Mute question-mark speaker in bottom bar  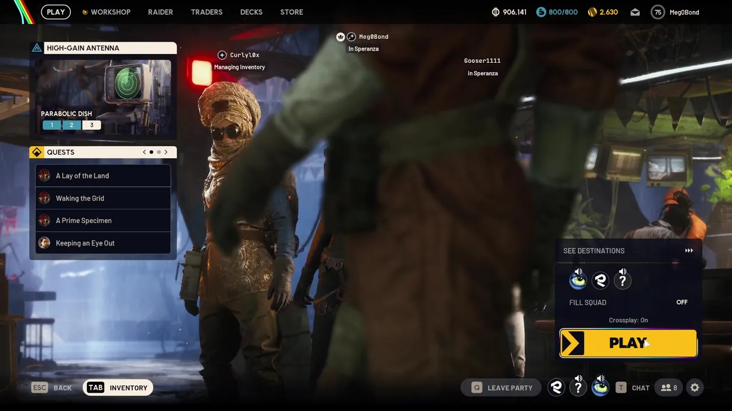click(x=579, y=378)
